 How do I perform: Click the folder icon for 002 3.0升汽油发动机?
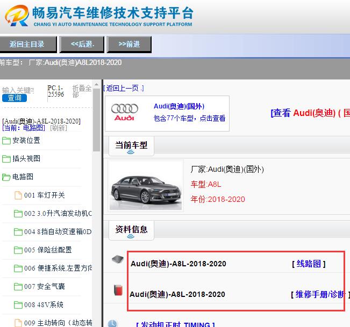click(x=18, y=214)
